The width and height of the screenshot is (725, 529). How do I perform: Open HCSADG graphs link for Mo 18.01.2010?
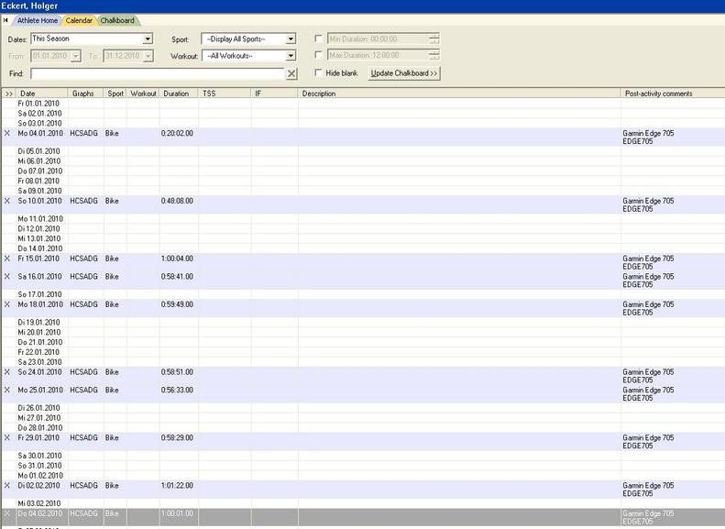(83, 304)
